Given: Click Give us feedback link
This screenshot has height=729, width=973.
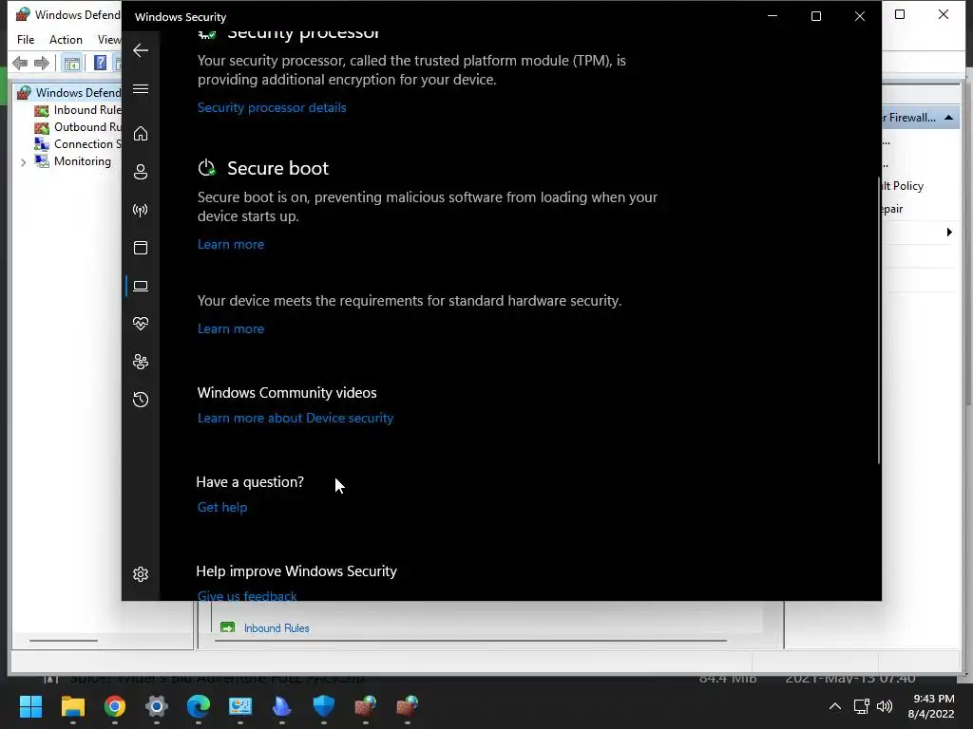Looking at the screenshot, I should point(247,596).
